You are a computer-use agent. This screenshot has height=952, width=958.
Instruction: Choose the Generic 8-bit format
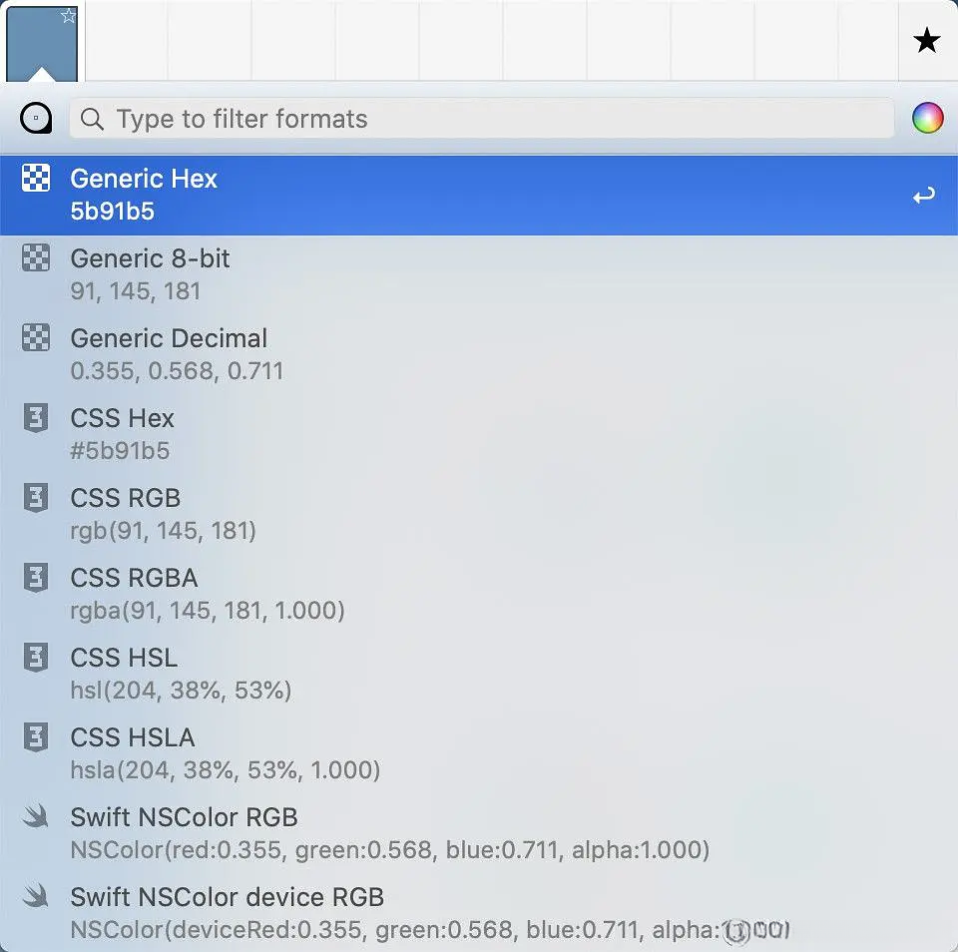(479, 275)
